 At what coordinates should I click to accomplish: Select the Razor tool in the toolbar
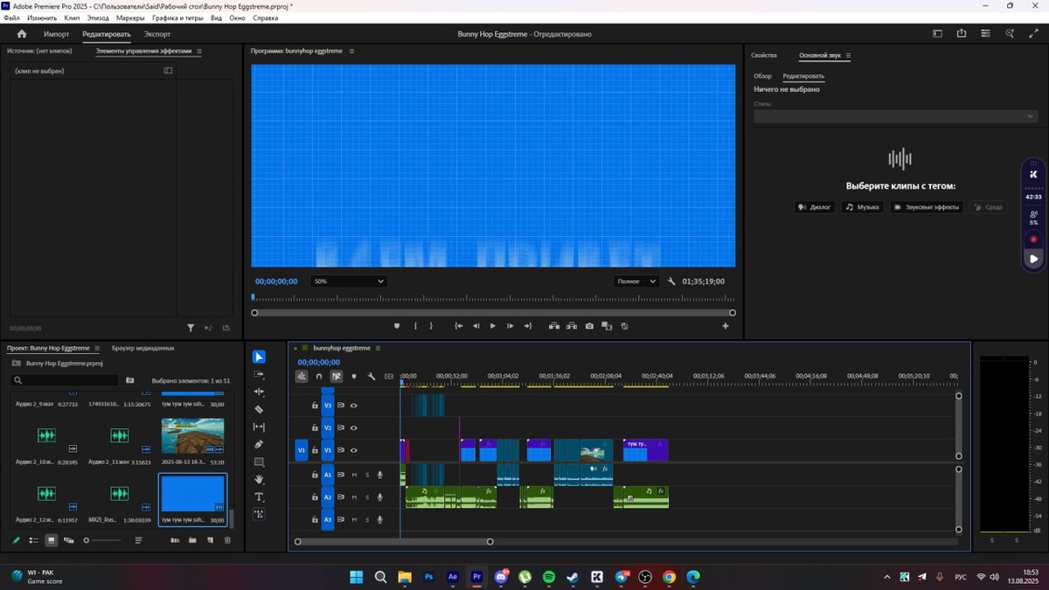259,409
